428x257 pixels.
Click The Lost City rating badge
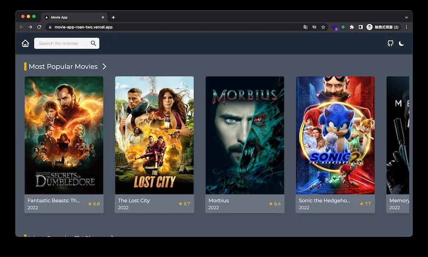tap(184, 204)
